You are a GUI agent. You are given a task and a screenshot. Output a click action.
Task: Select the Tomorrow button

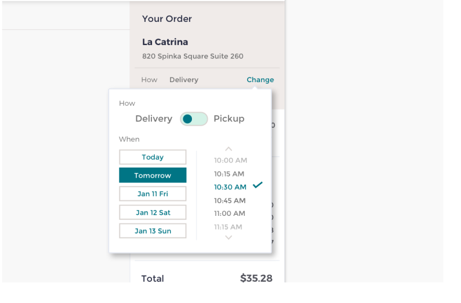[153, 175]
